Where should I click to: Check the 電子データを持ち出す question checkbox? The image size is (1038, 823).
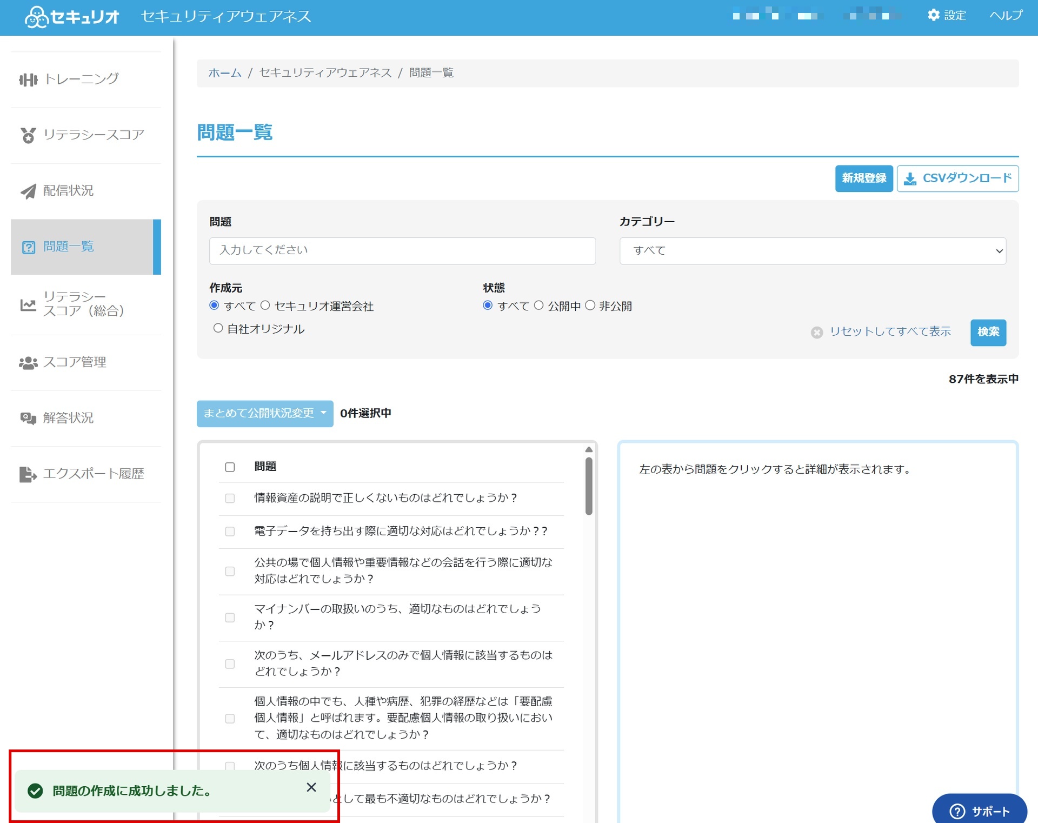[x=230, y=532]
